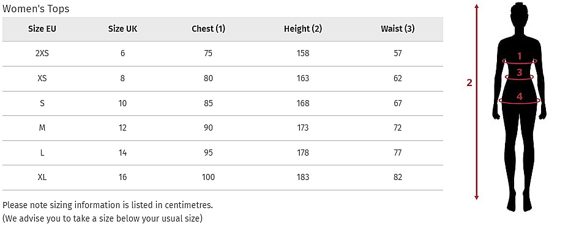Image resolution: width=579 pixels, height=227 pixels.
Task: Click the advice to size below note
Action: [x=103, y=218]
